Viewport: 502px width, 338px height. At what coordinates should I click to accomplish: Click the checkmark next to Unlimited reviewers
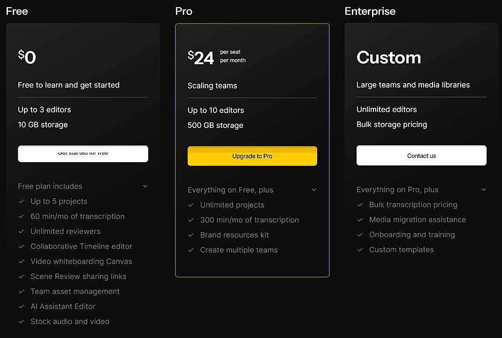click(x=21, y=231)
